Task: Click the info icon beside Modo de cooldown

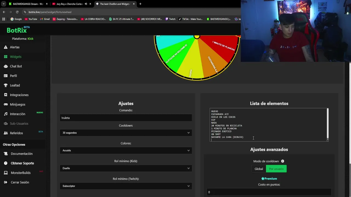Action: click(x=282, y=161)
